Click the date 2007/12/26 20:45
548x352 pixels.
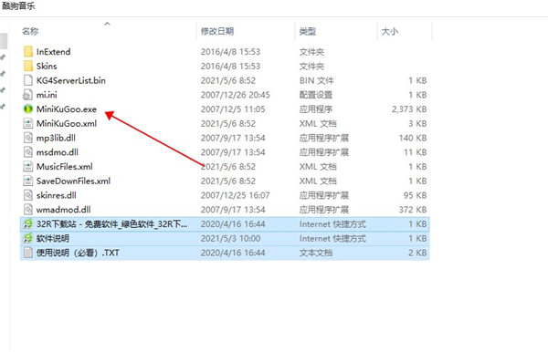pos(236,95)
